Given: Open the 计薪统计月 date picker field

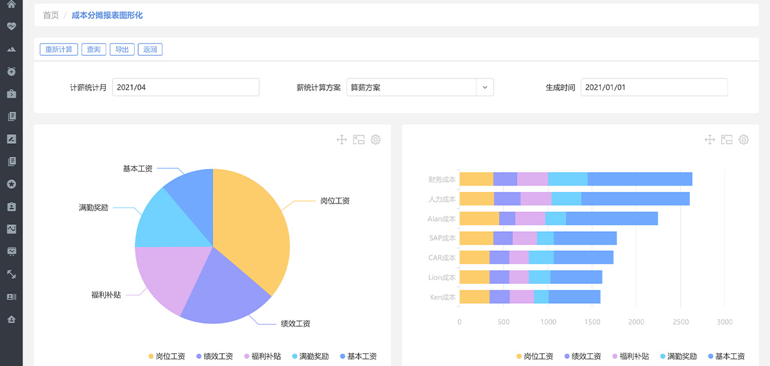Looking at the screenshot, I should point(185,87).
